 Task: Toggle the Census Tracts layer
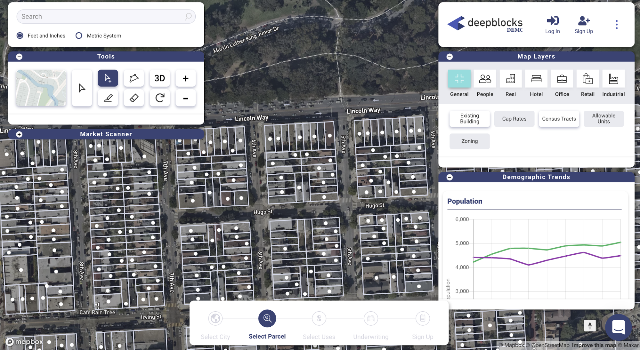(x=559, y=119)
